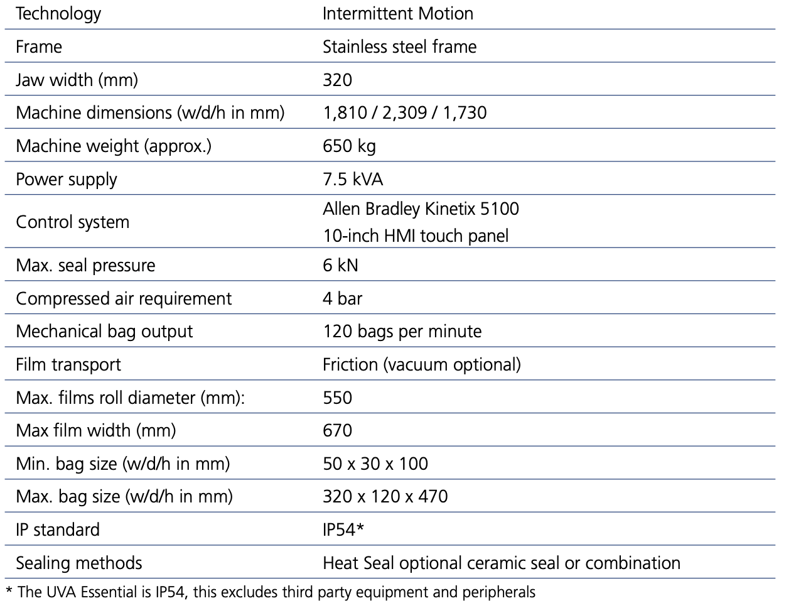
Task: Click the "650 kg" machine weight value
Action: (349, 146)
